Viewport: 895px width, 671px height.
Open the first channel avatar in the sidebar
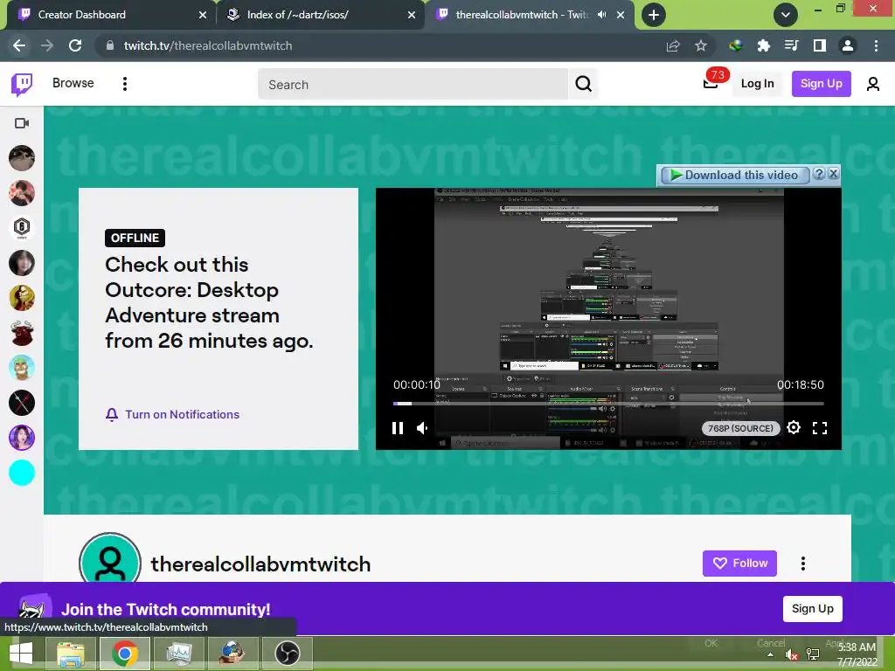coord(22,158)
